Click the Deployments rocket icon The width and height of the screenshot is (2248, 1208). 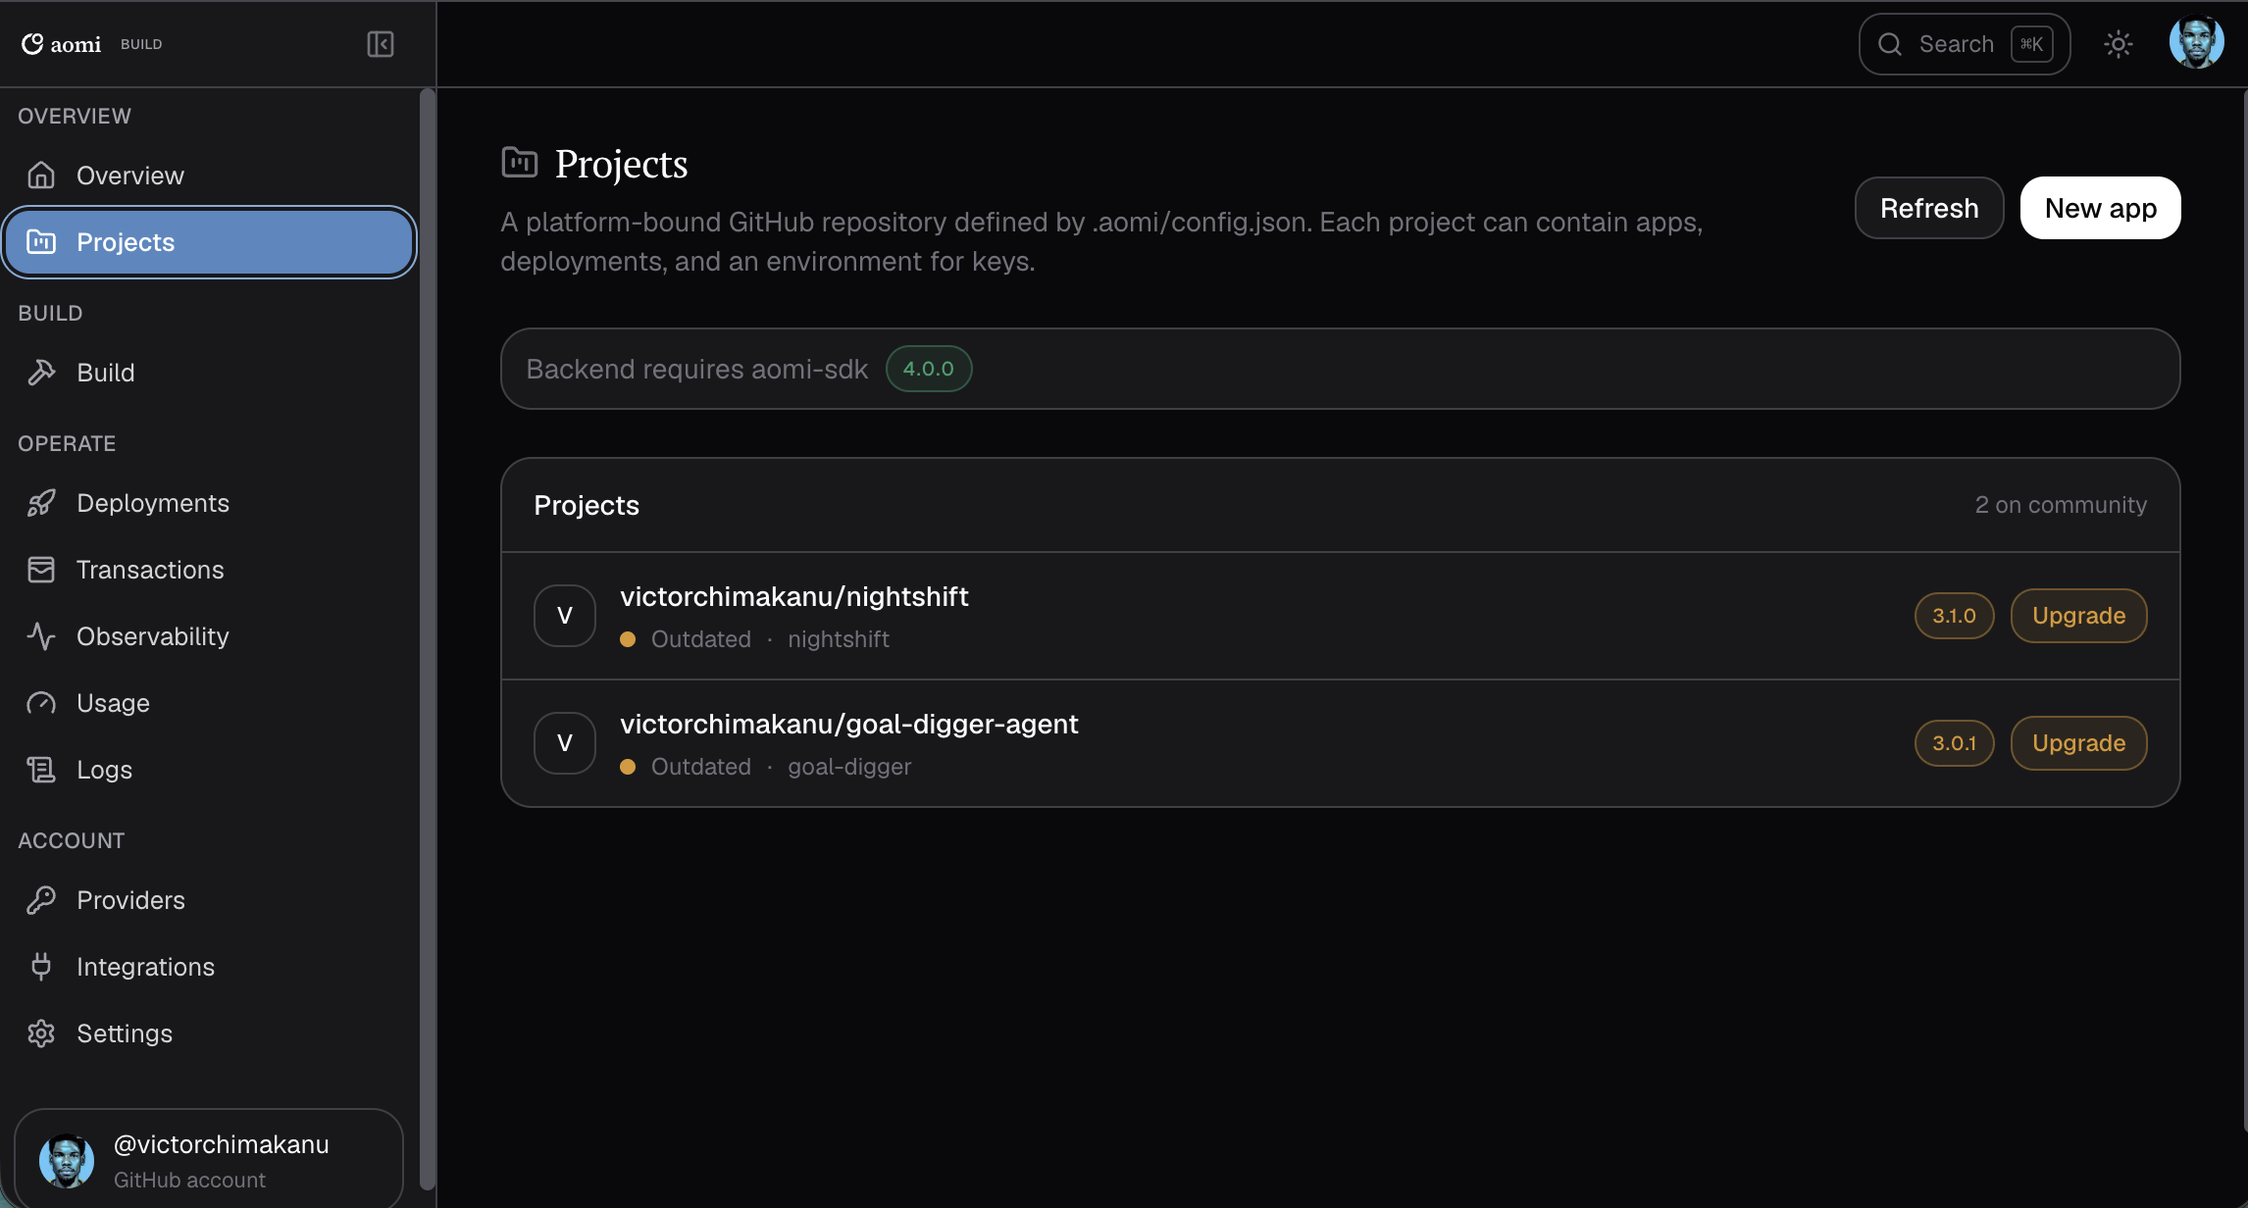(41, 503)
